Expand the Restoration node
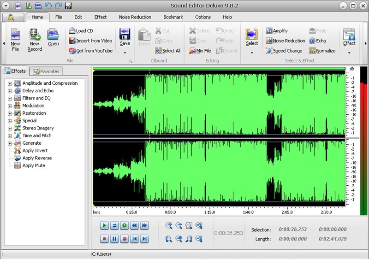 10,113
